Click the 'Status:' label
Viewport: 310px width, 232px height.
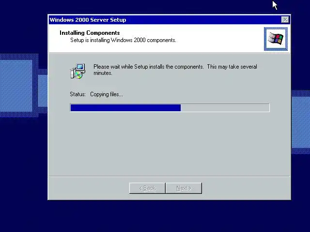[x=77, y=94]
